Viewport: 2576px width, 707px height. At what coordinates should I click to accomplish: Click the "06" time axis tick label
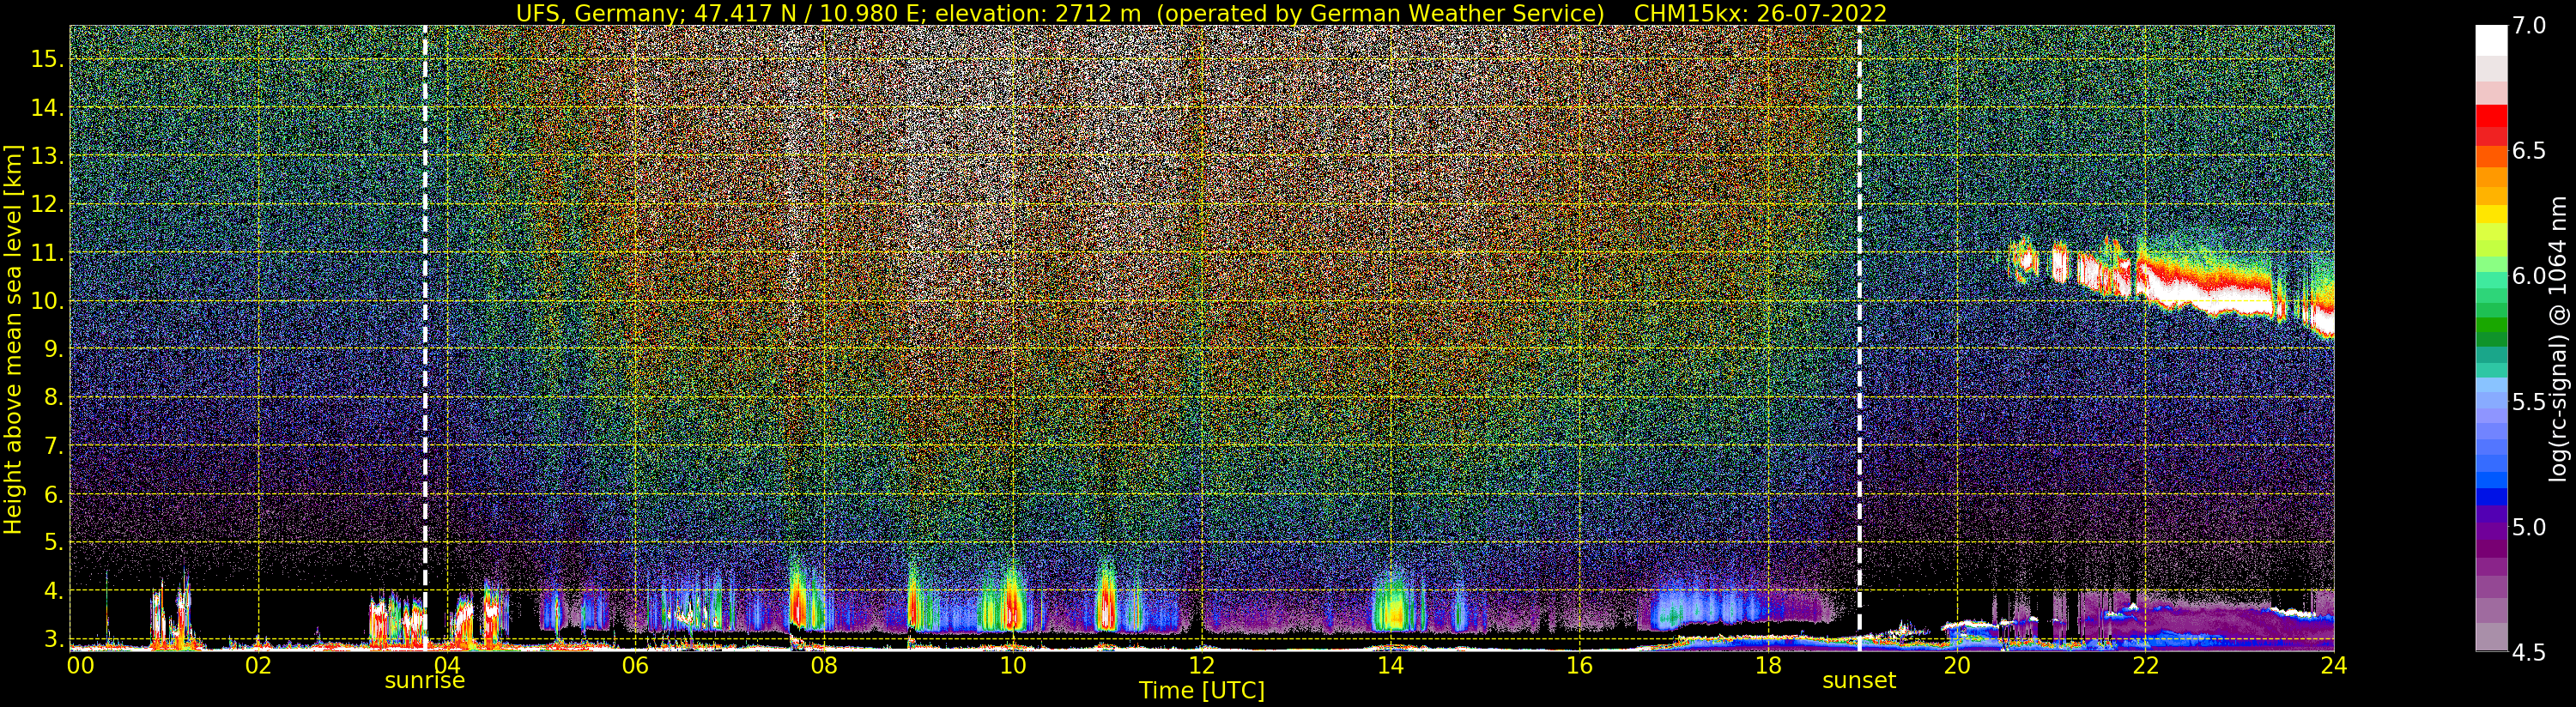tap(635, 665)
